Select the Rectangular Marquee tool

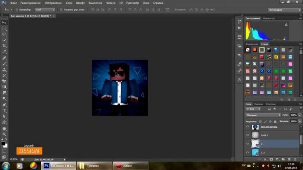click(x=4, y=28)
